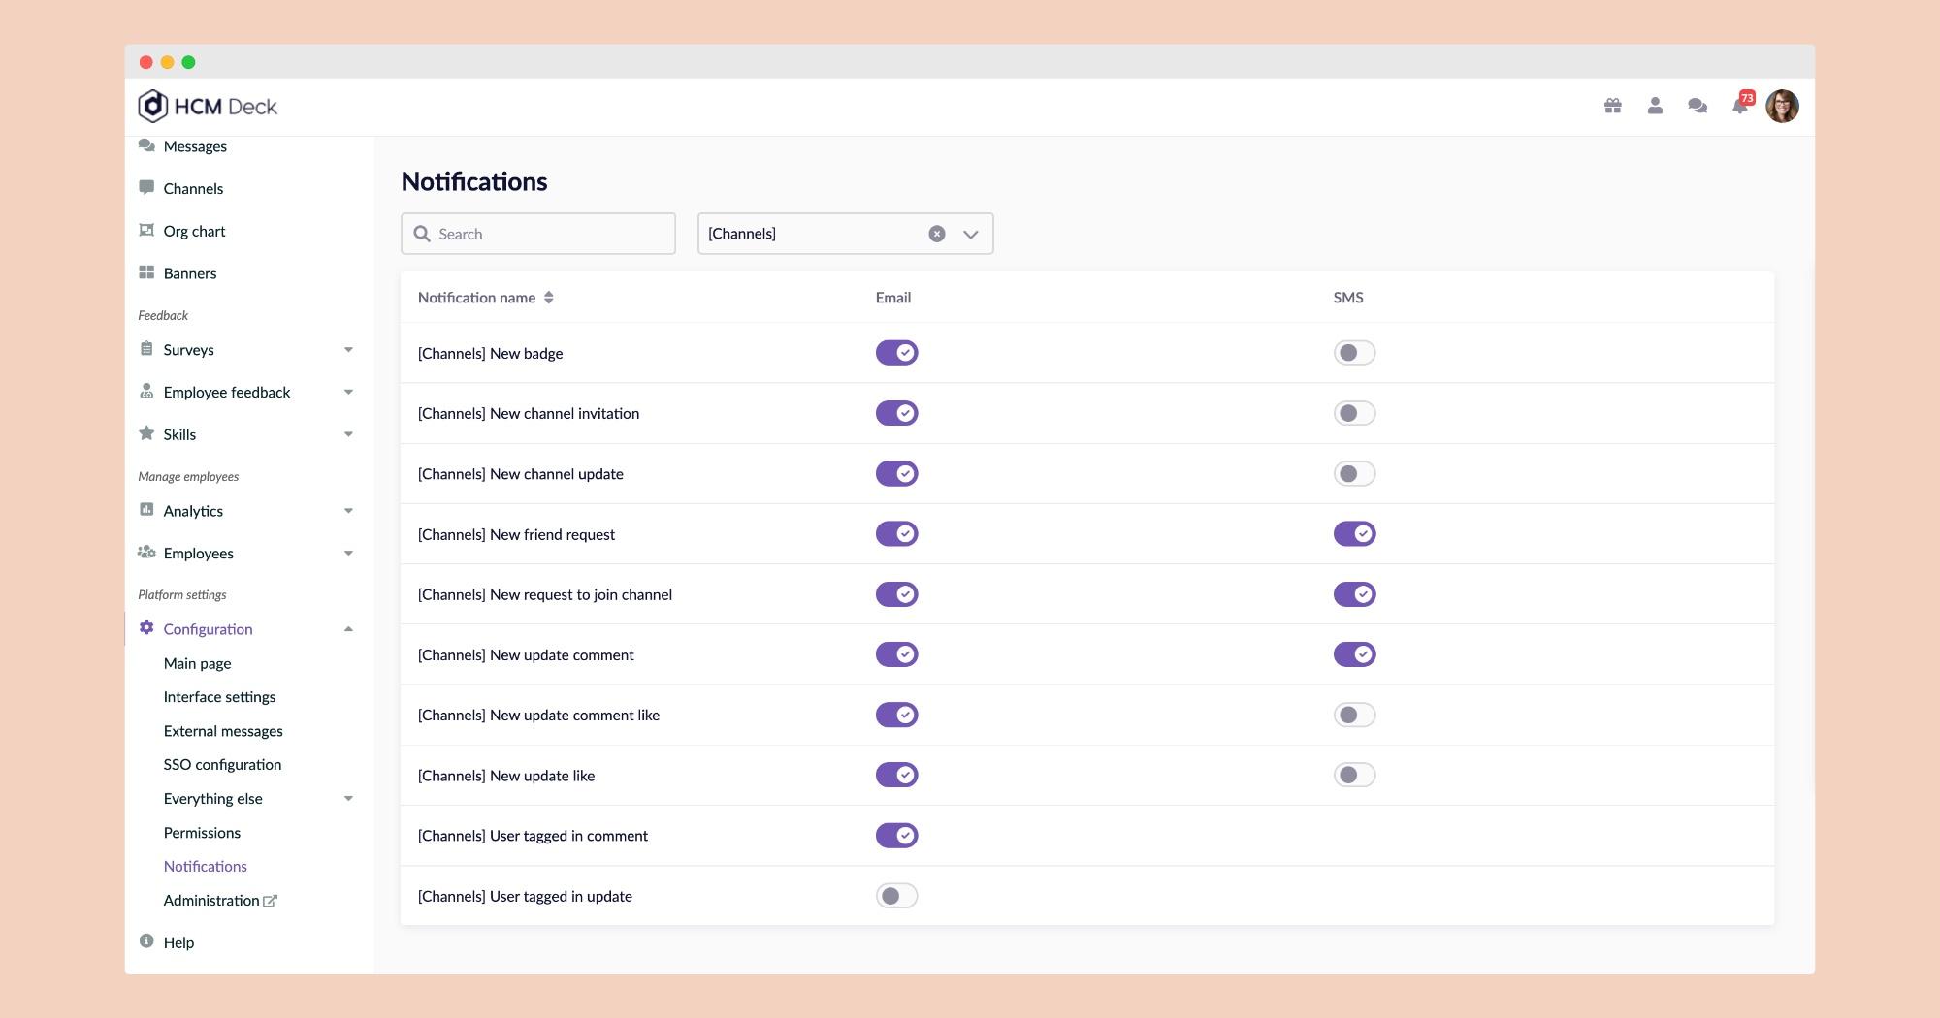1940x1018 pixels.
Task: Enable Email for User tagged in update
Action: pyautogui.click(x=896, y=896)
